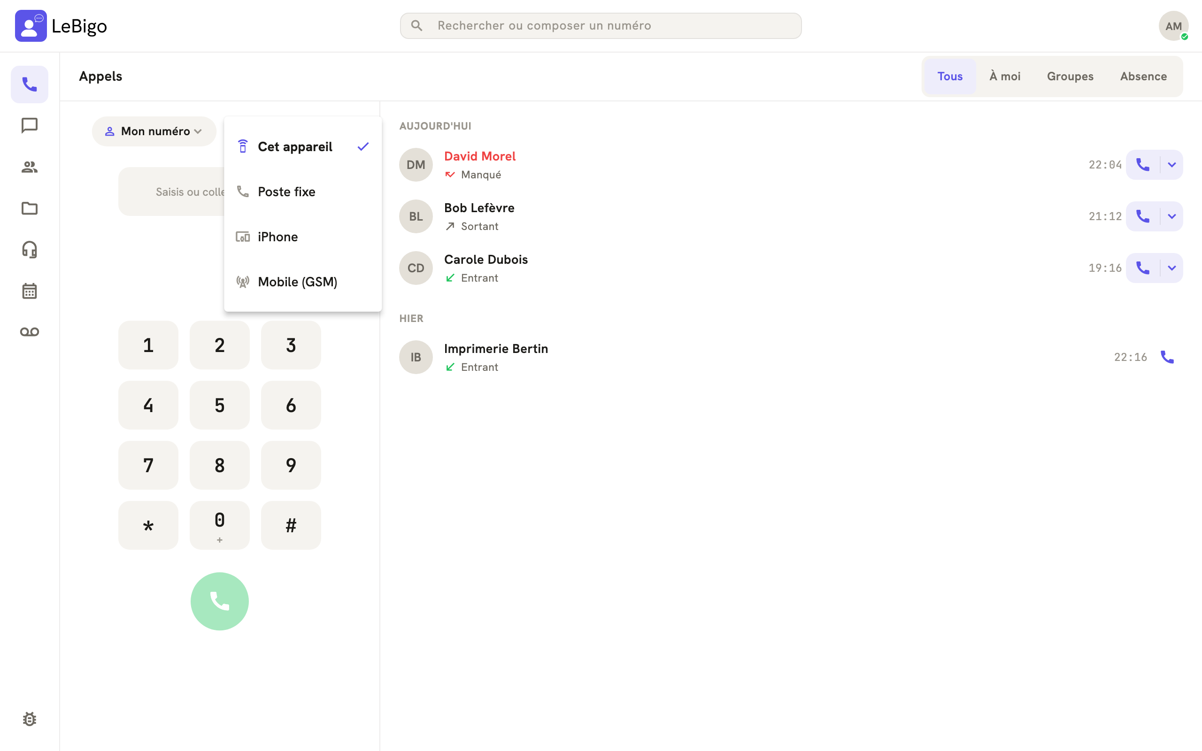1202x751 pixels.
Task: Expand the Mon numéro dropdown
Action: pos(154,131)
